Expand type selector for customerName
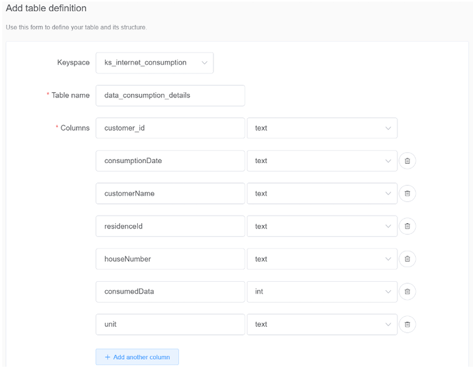The height and width of the screenshot is (374, 473). tap(322, 193)
